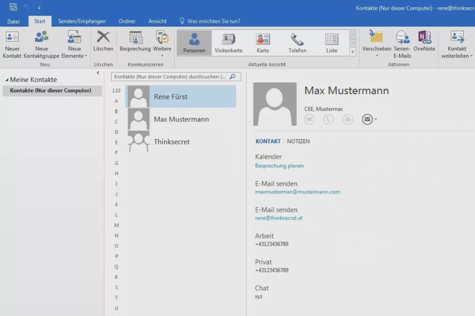This screenshot has width=475, height=316.
Task: Select the Thinksecret contact group
Action: (180, 141)
